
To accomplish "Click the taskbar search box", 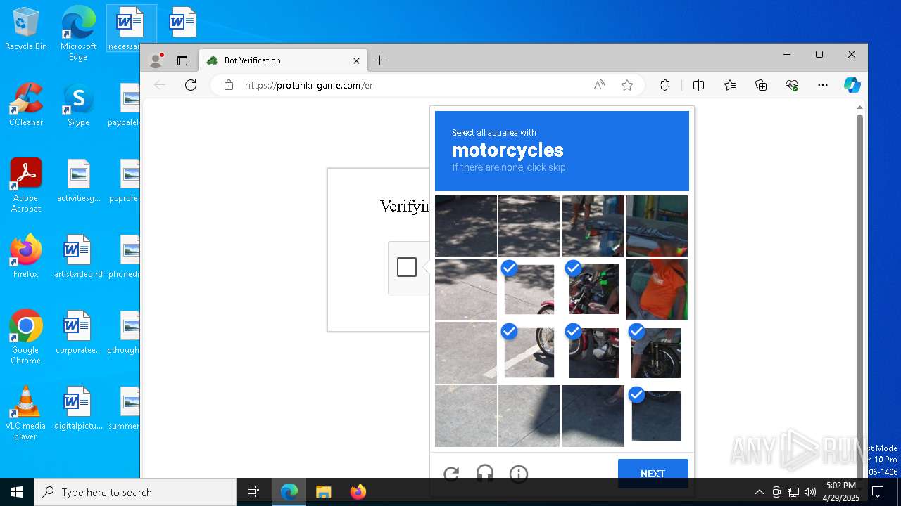I will [x=135, y=492].
